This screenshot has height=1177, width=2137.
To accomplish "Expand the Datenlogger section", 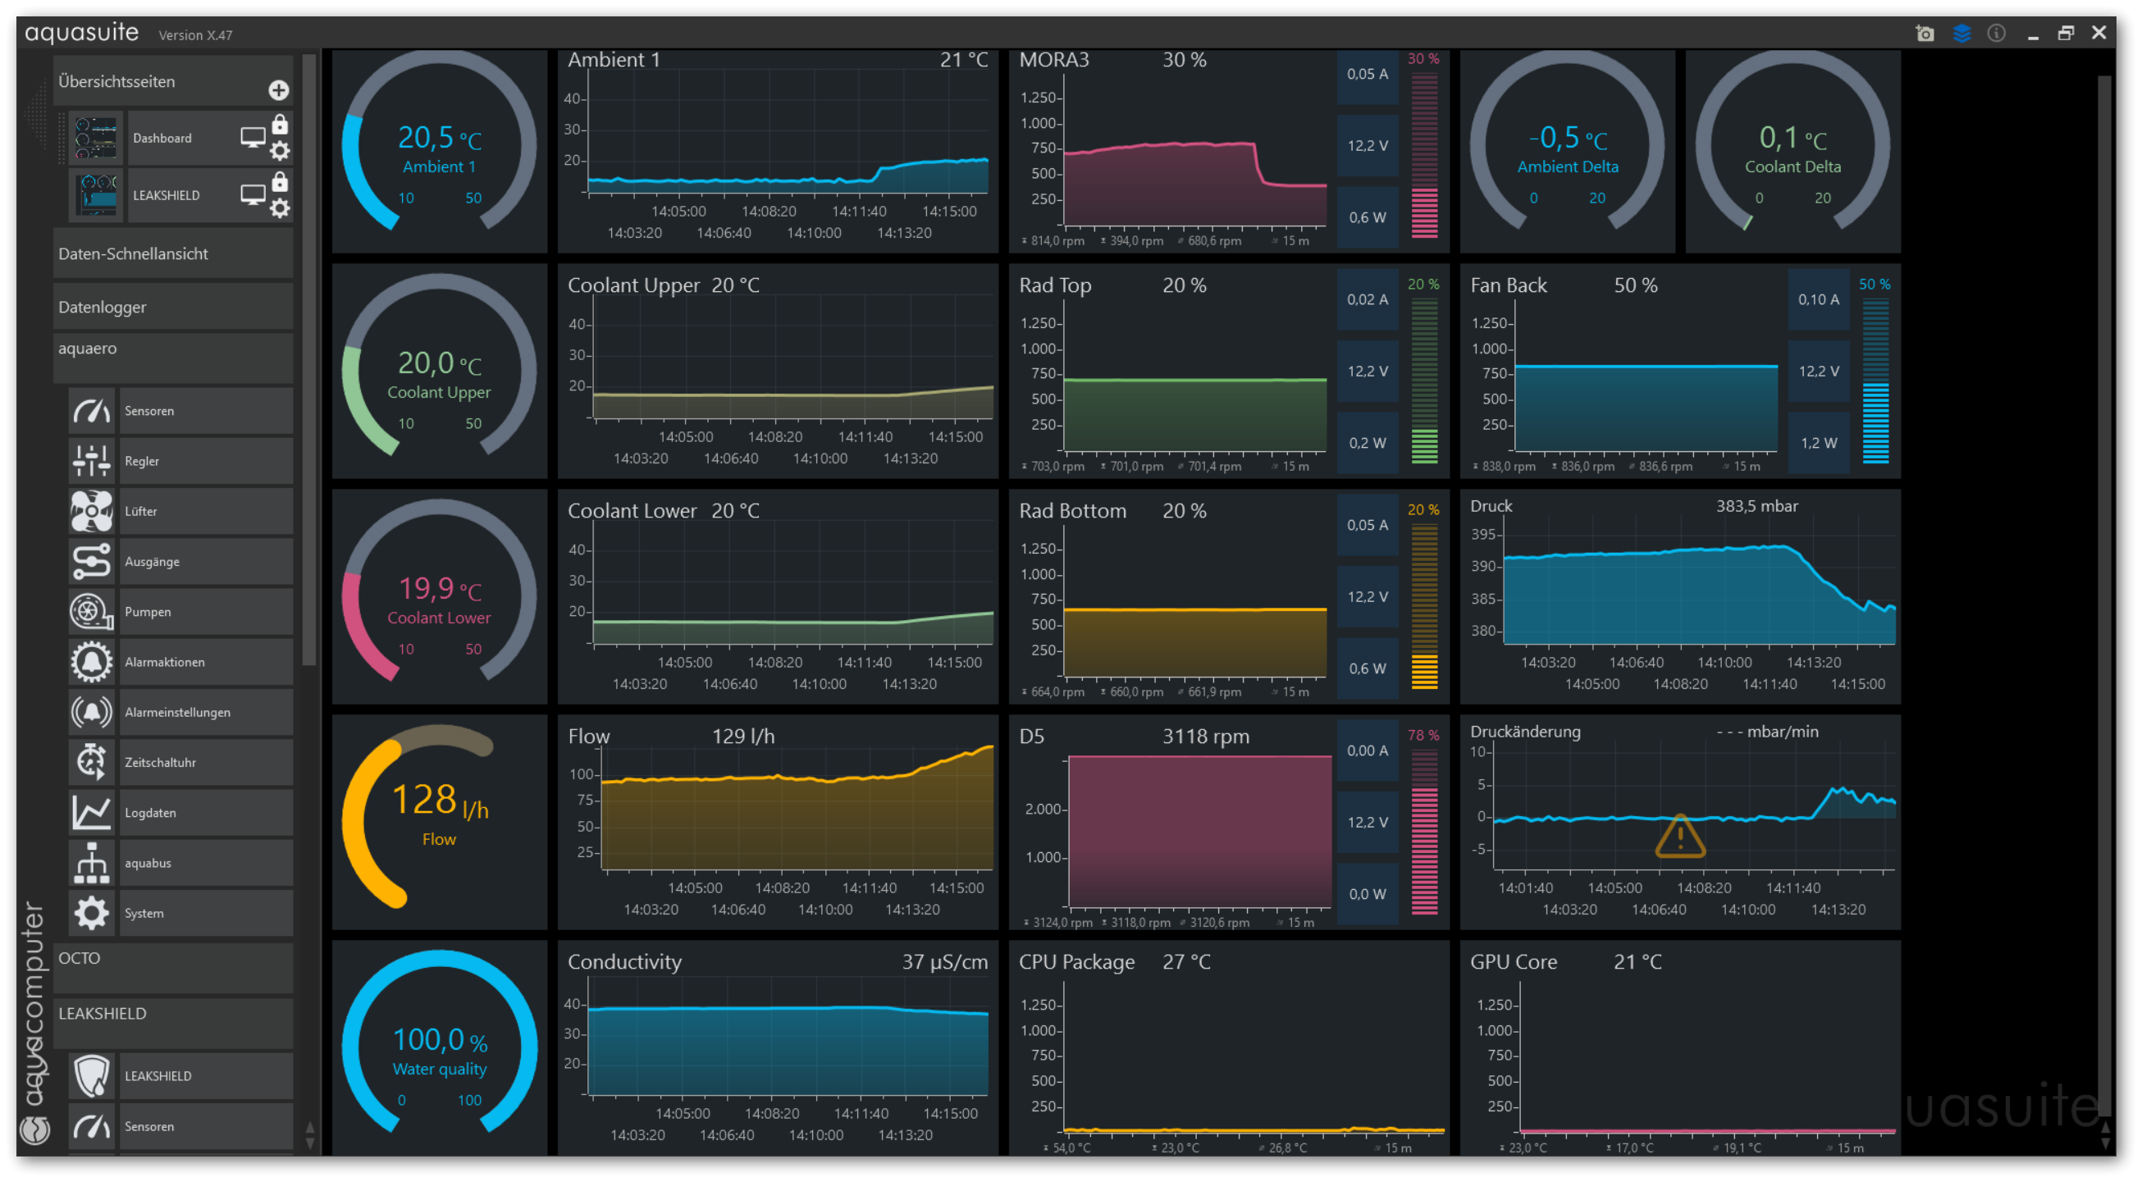I will [172, 307].
